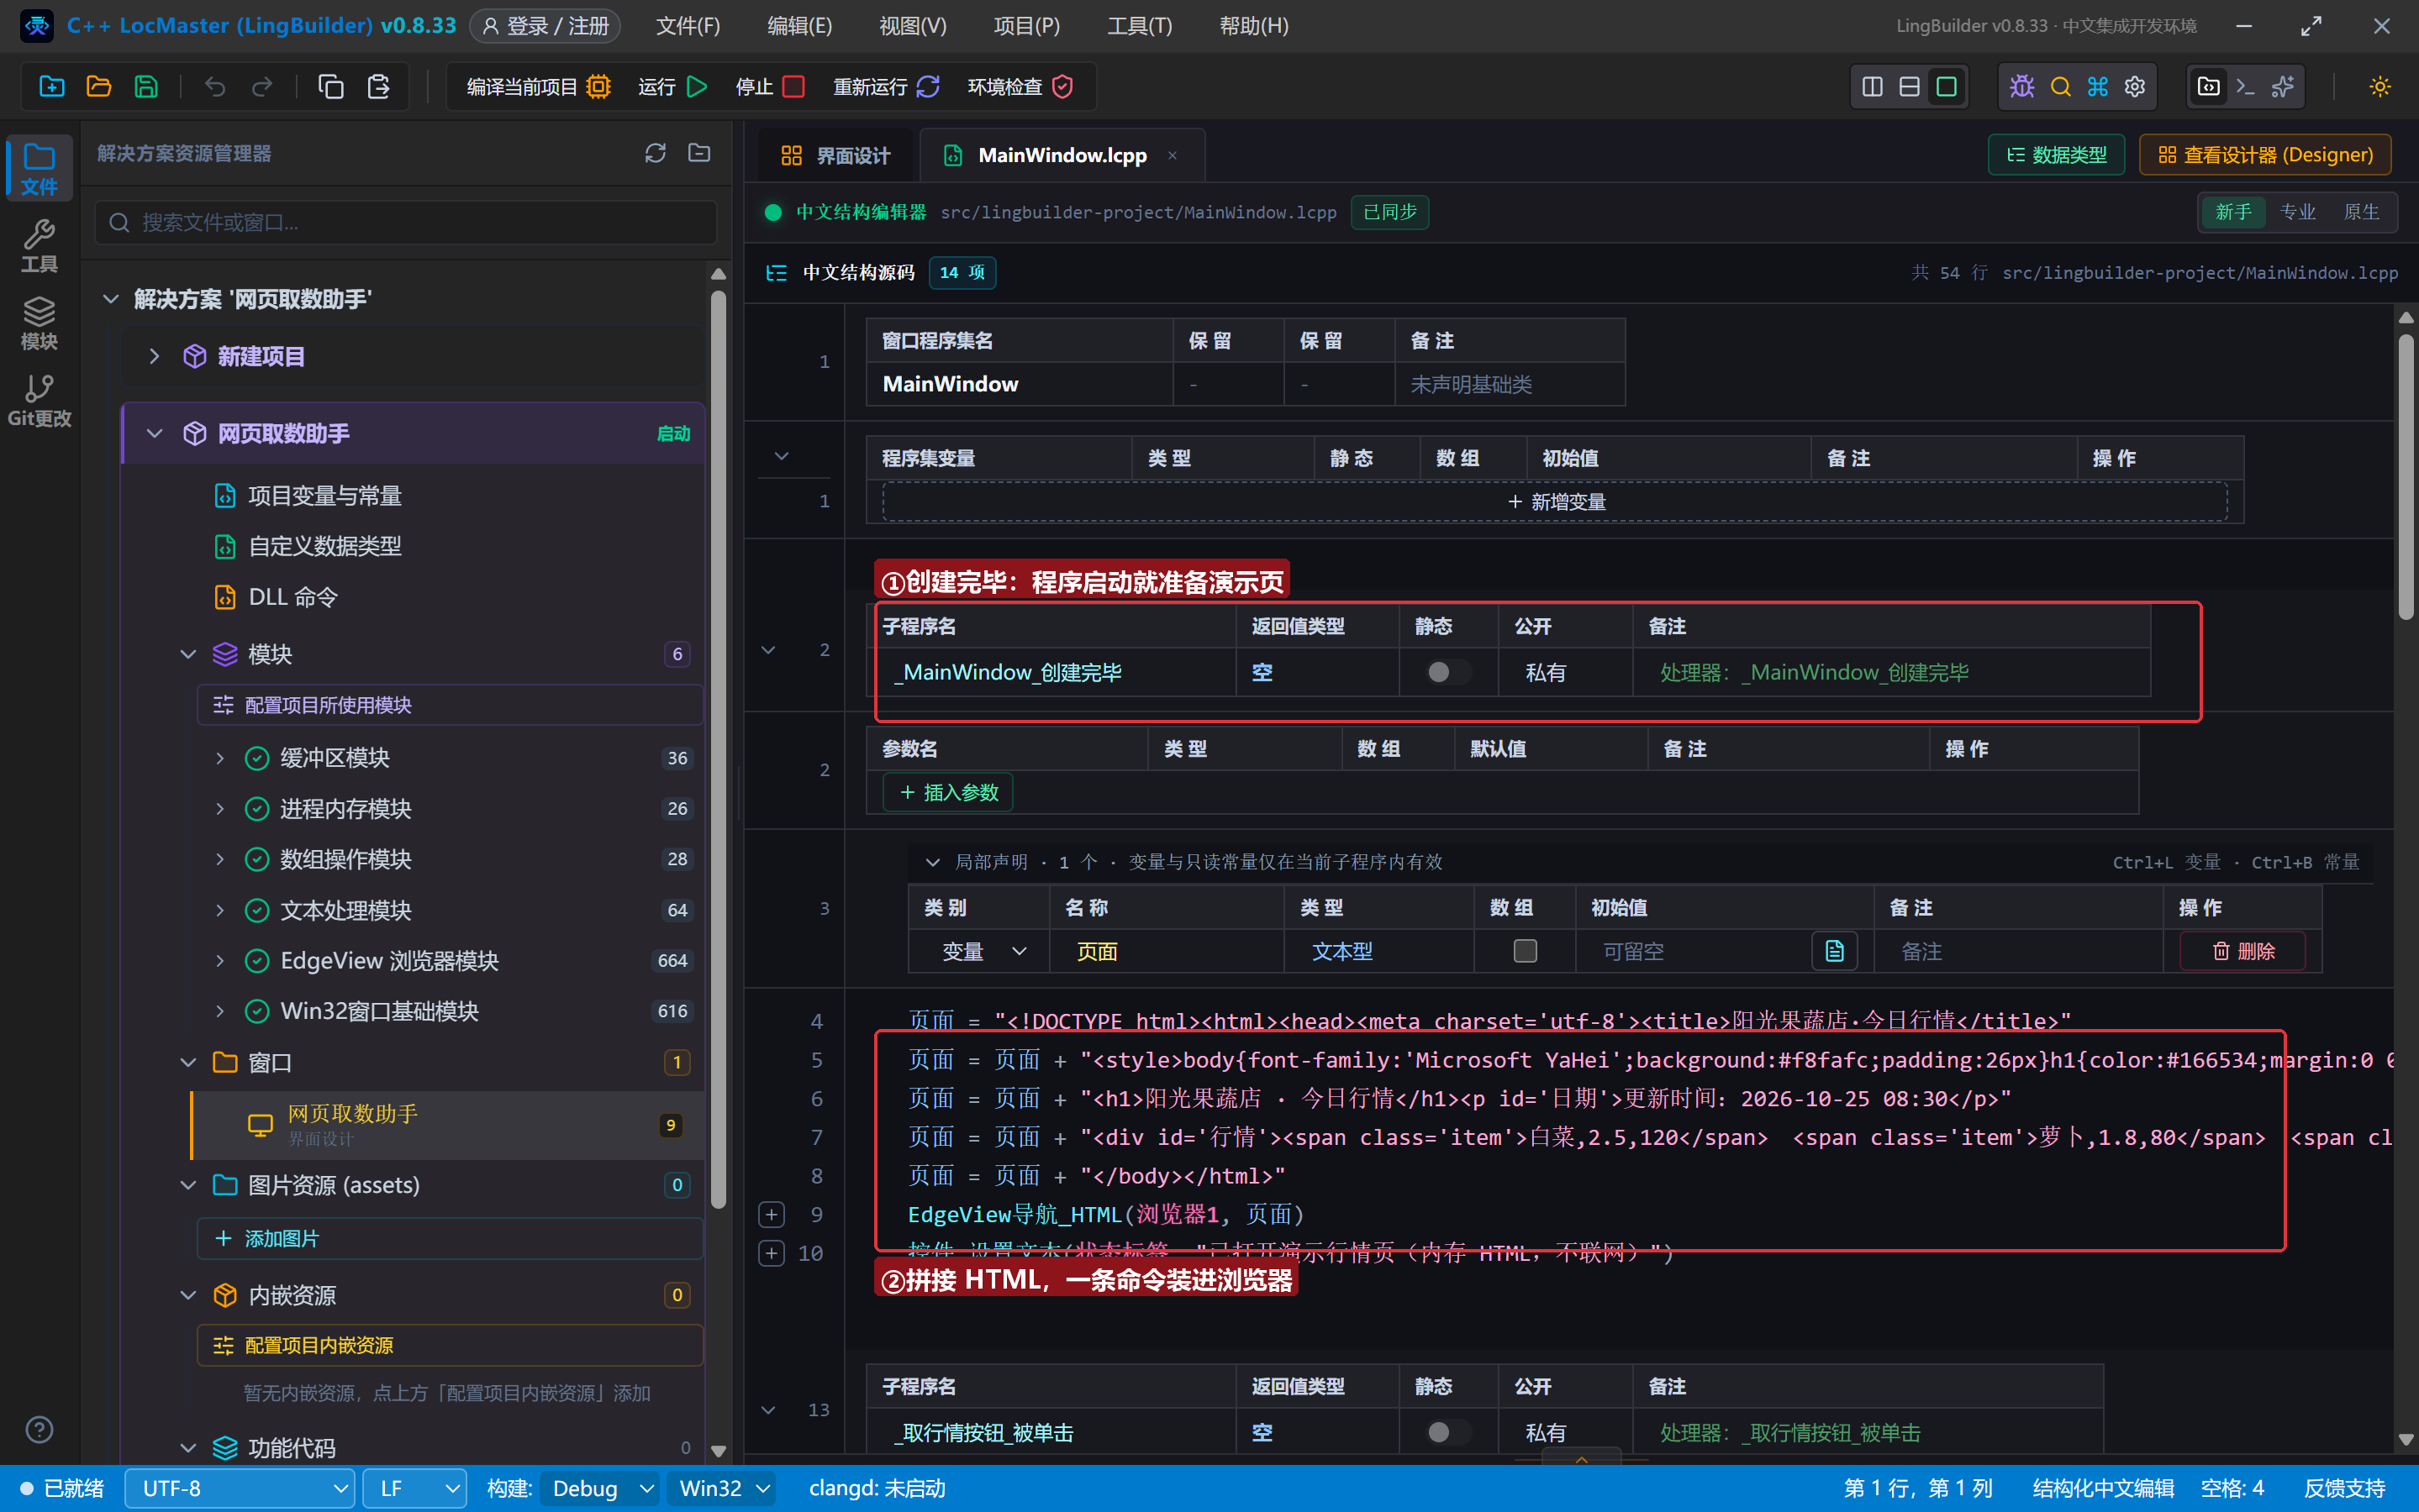Expand the 新建项目 project node
This screenshot has width=2419, height=1512.
154,356
